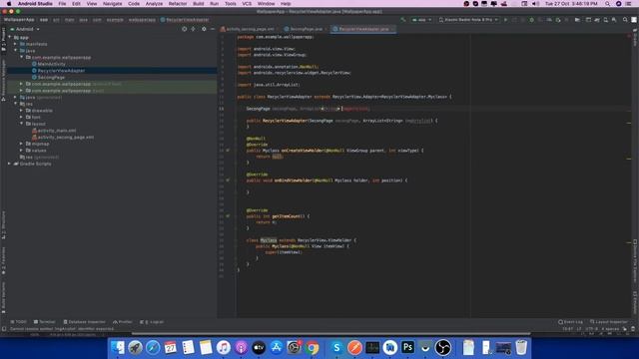Open the app run configuration dropdown

click(x=421, y=20)
